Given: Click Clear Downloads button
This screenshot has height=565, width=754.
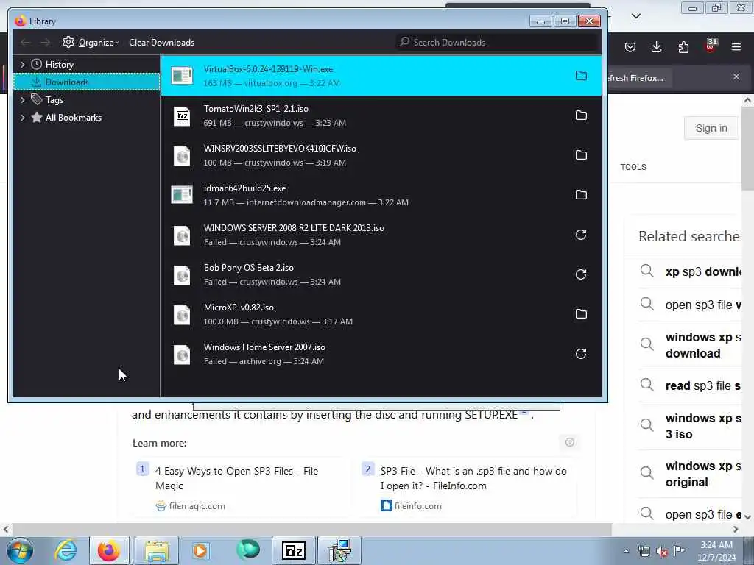Looking at the screenshot, I should point(161,42).
